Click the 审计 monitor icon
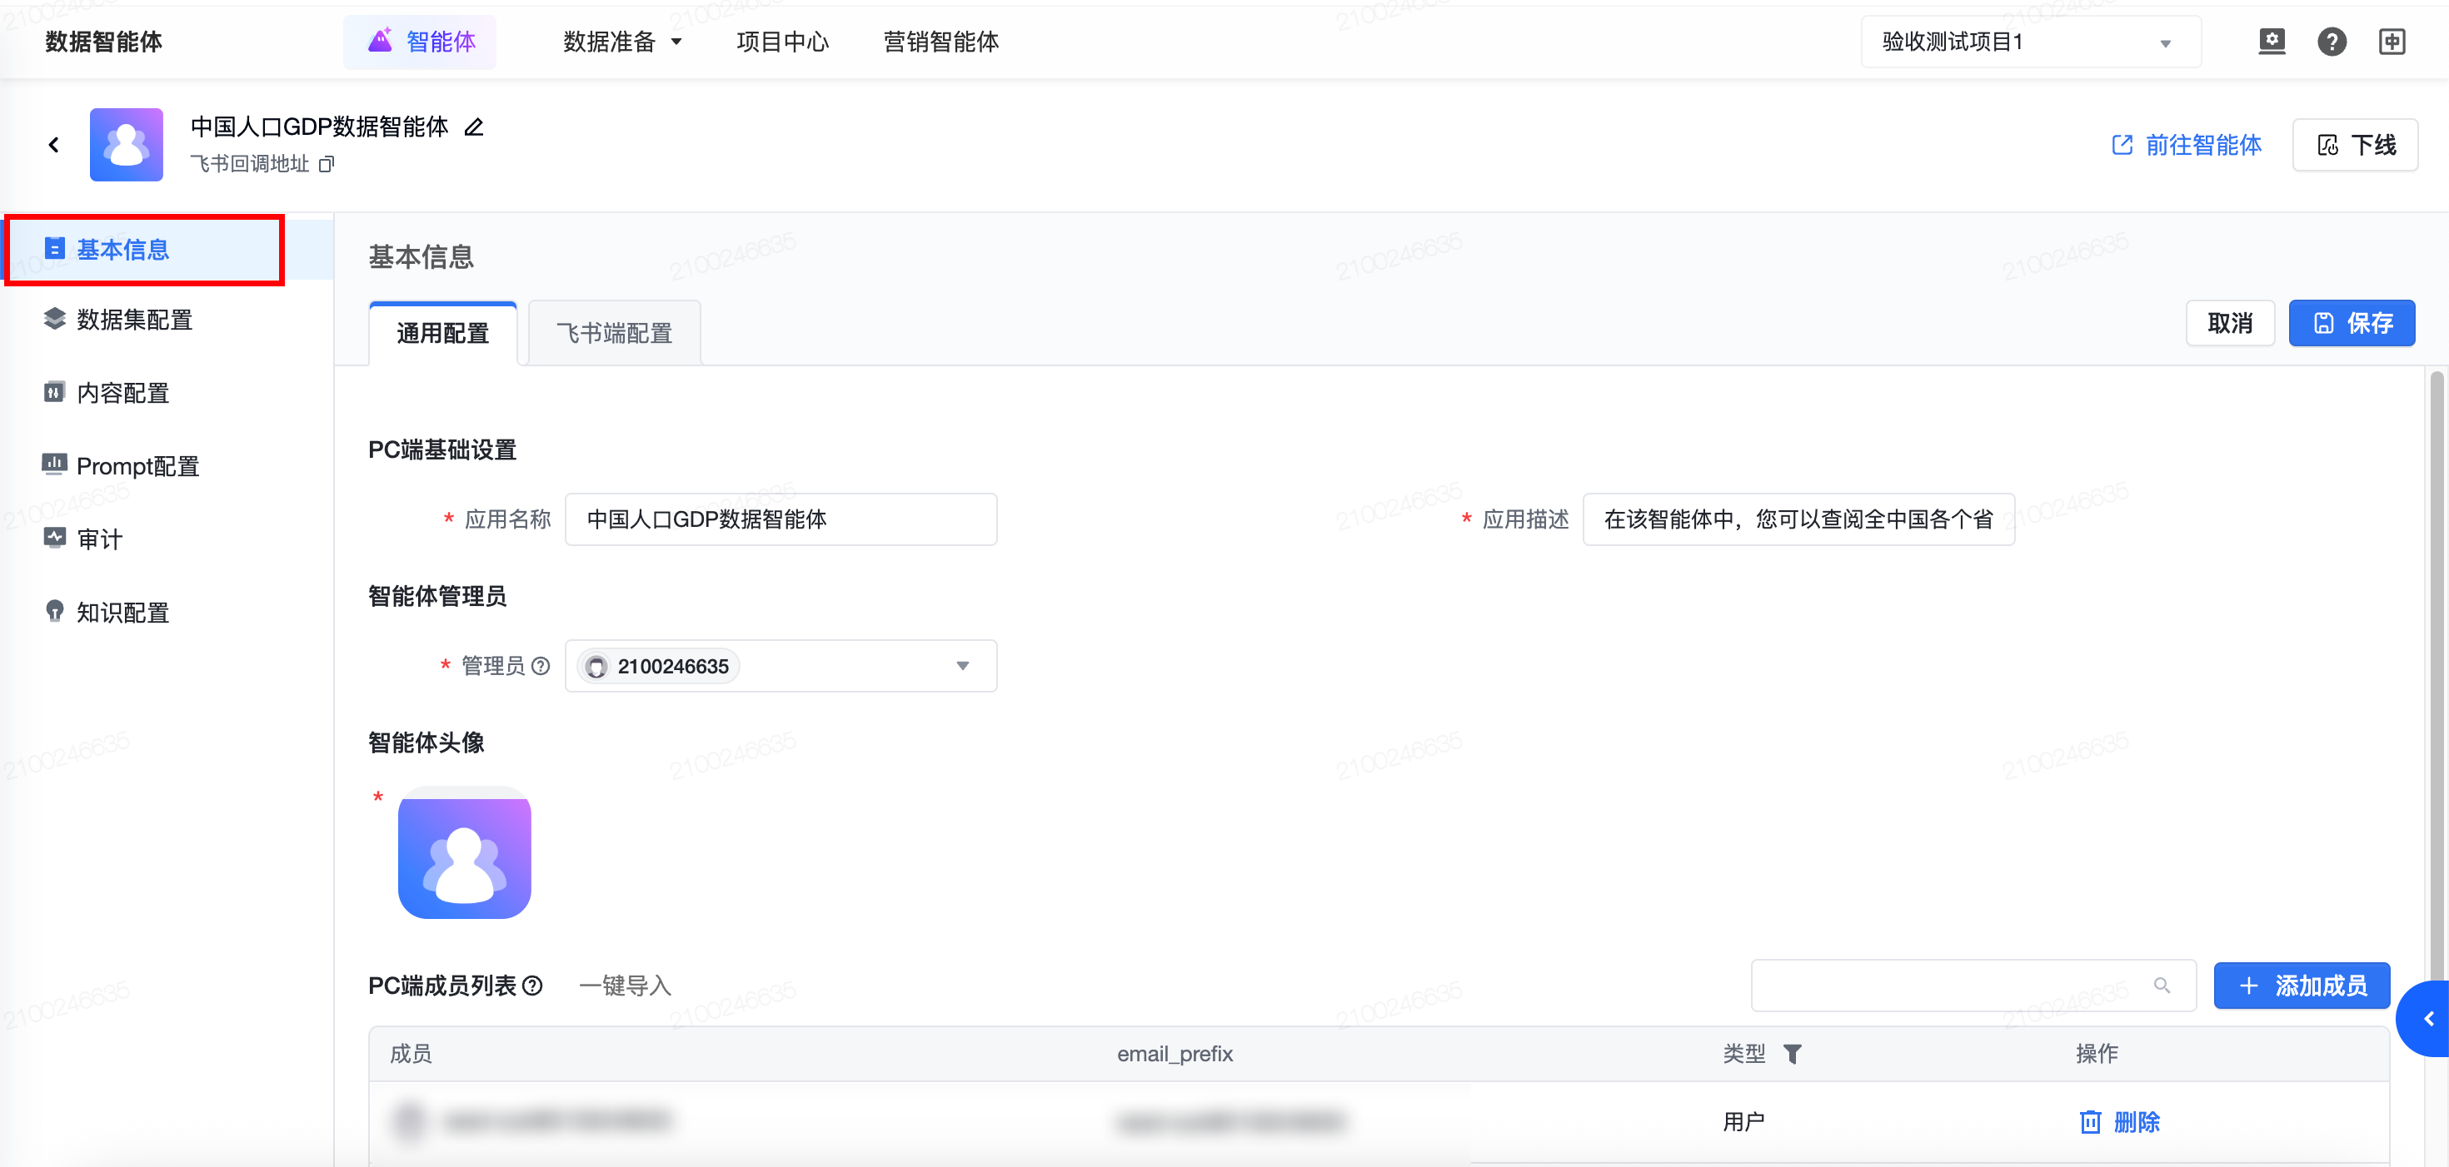2449x1167 pixels. point(54,537)
